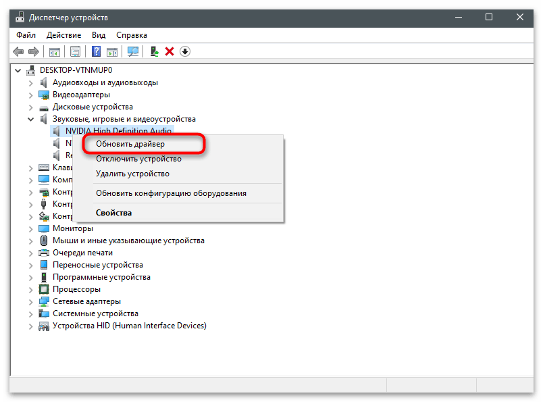Expand Аудиовходы и аудиовыходы category
This screenshot has width=543, height=402.
pos(31,83)
